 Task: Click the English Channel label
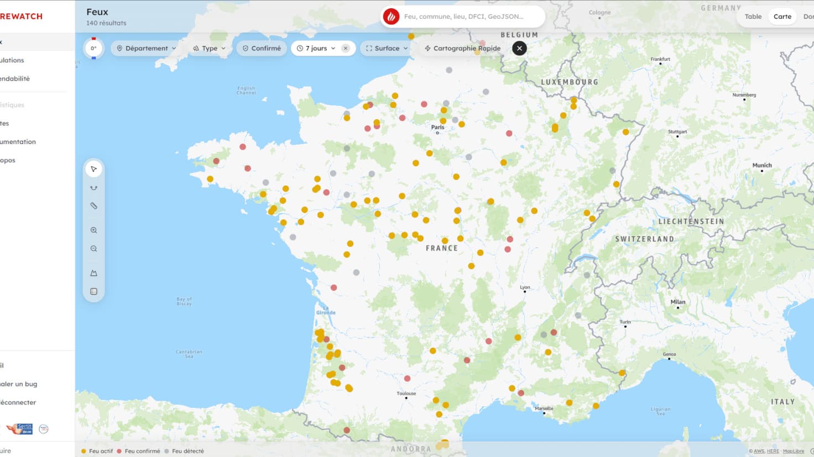[x=247, y=91]
